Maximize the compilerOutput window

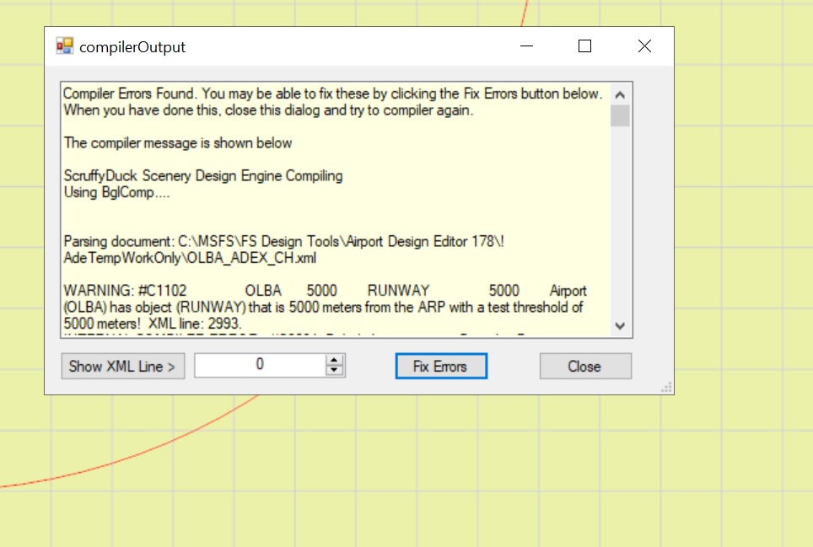click(584, 46)
